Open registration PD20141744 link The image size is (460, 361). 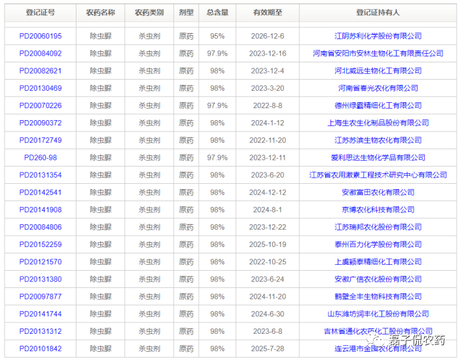click(x=41, y=314)
